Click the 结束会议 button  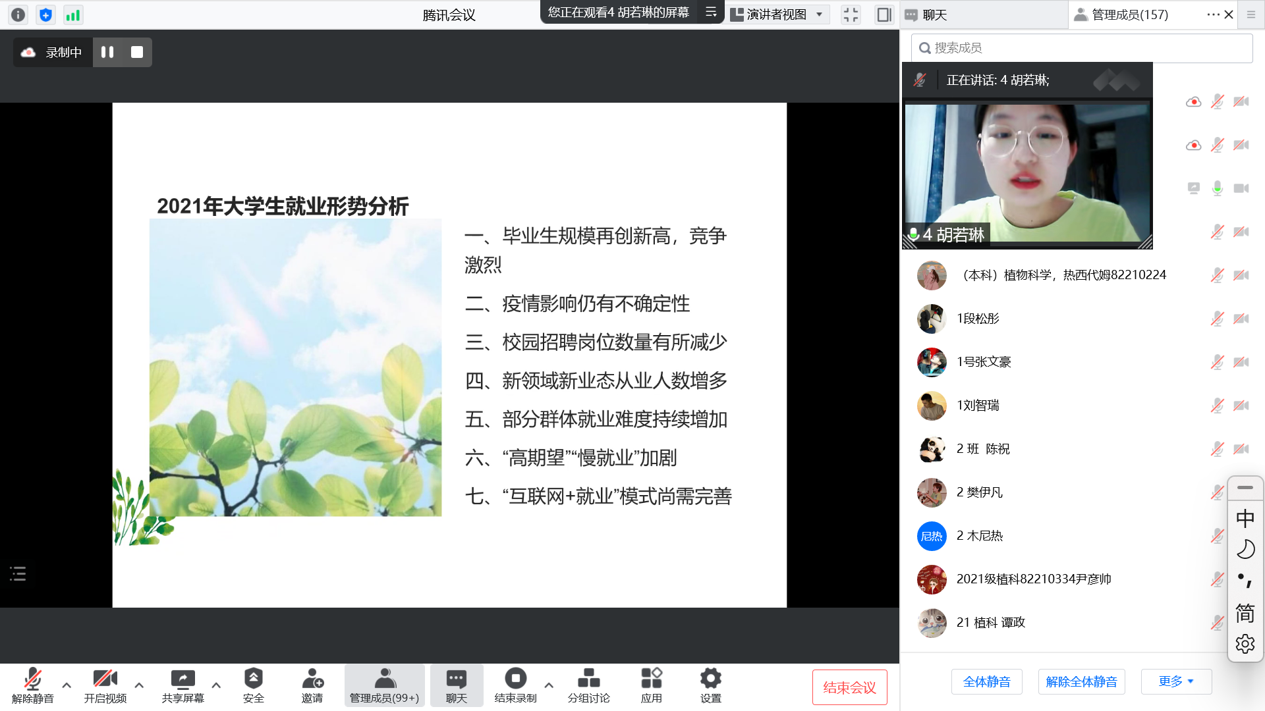(x=849, y=687)
